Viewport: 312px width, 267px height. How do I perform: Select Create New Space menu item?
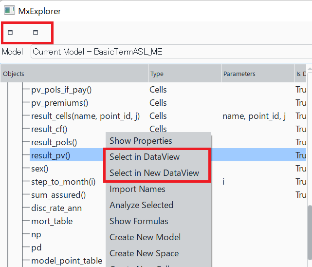point(144,253)
